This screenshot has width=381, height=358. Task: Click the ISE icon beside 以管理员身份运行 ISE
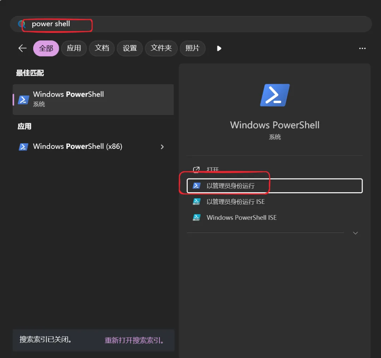click(196, 202)
